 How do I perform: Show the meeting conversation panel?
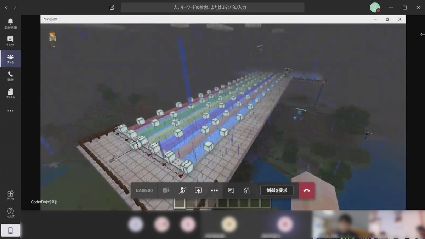(231, 190)
